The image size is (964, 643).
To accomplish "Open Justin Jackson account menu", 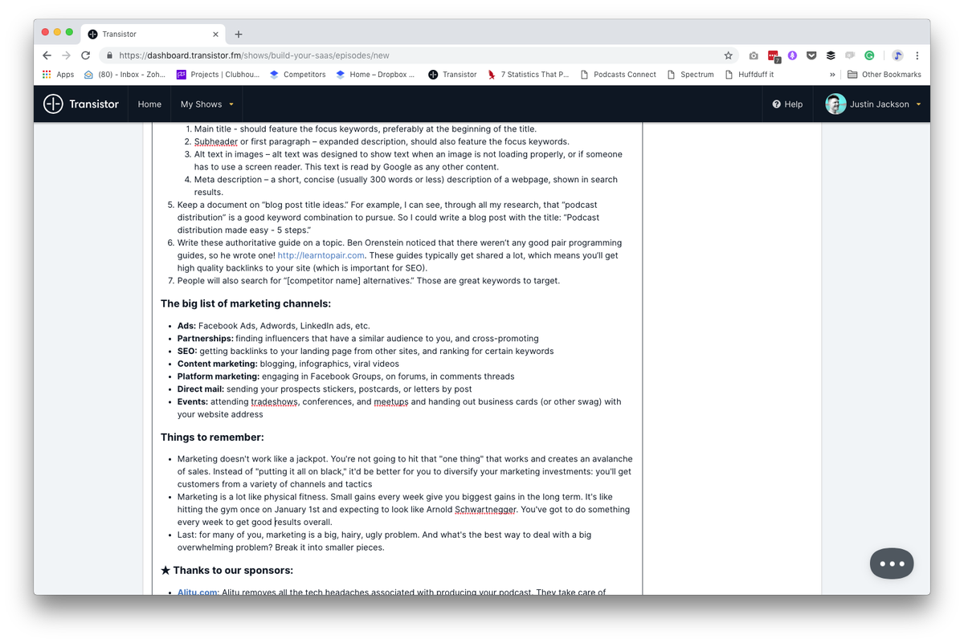I will [x=873, y=104].
